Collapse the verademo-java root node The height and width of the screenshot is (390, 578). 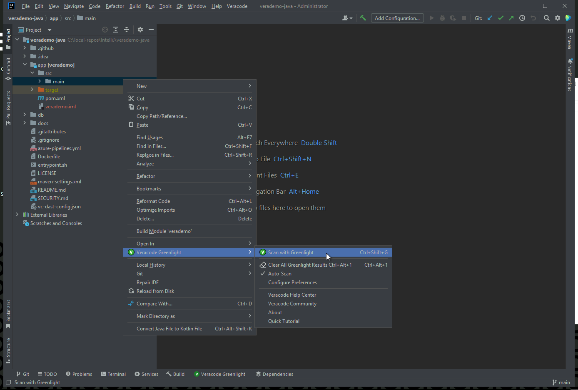[x=17, y=40]
